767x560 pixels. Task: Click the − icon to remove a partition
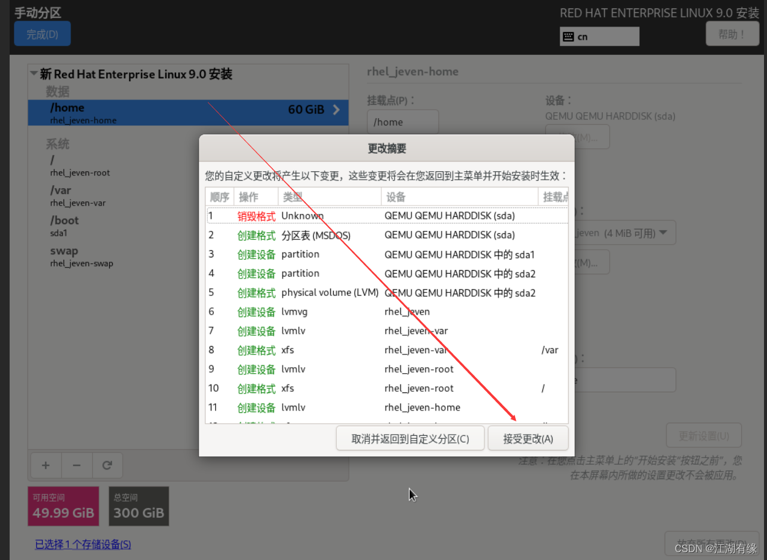click(75, 465)
